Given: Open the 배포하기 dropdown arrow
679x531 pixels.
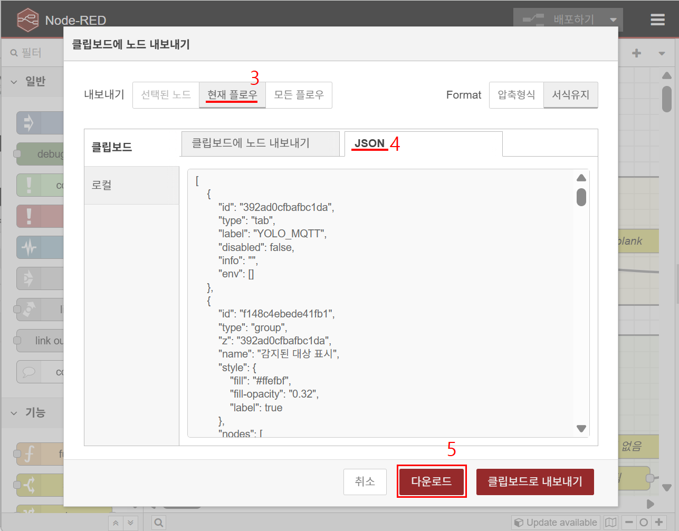Looking at the screenshot, I should 613,20.
